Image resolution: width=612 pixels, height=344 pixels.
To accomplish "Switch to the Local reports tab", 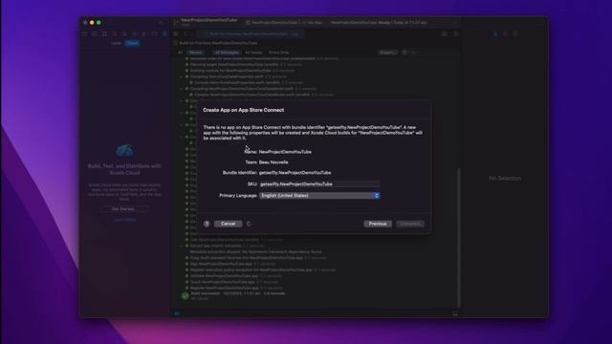I will pos(116,43).
